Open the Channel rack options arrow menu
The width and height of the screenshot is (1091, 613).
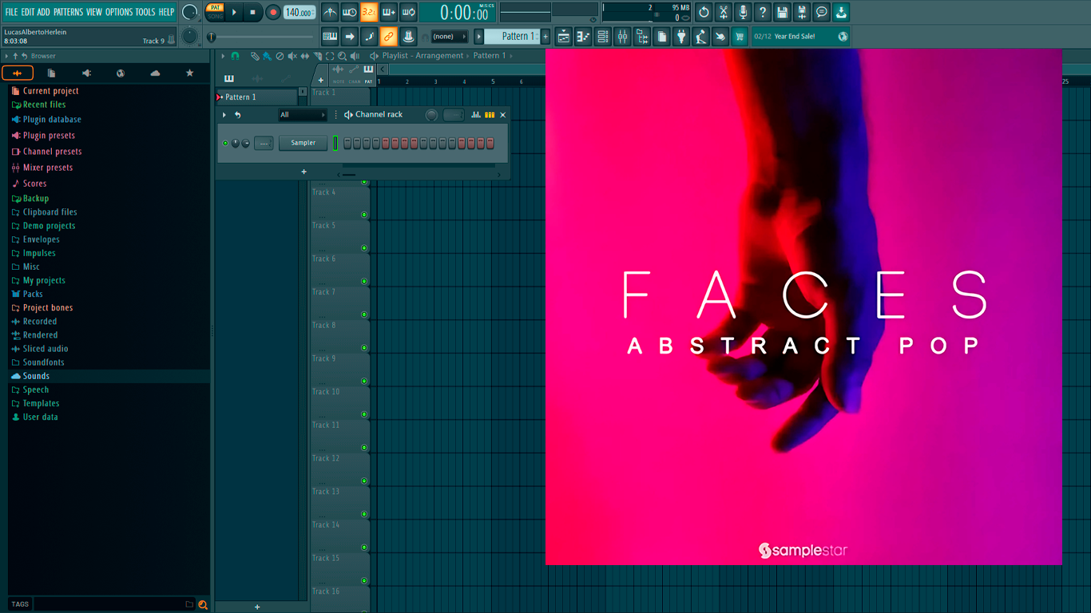224,115
